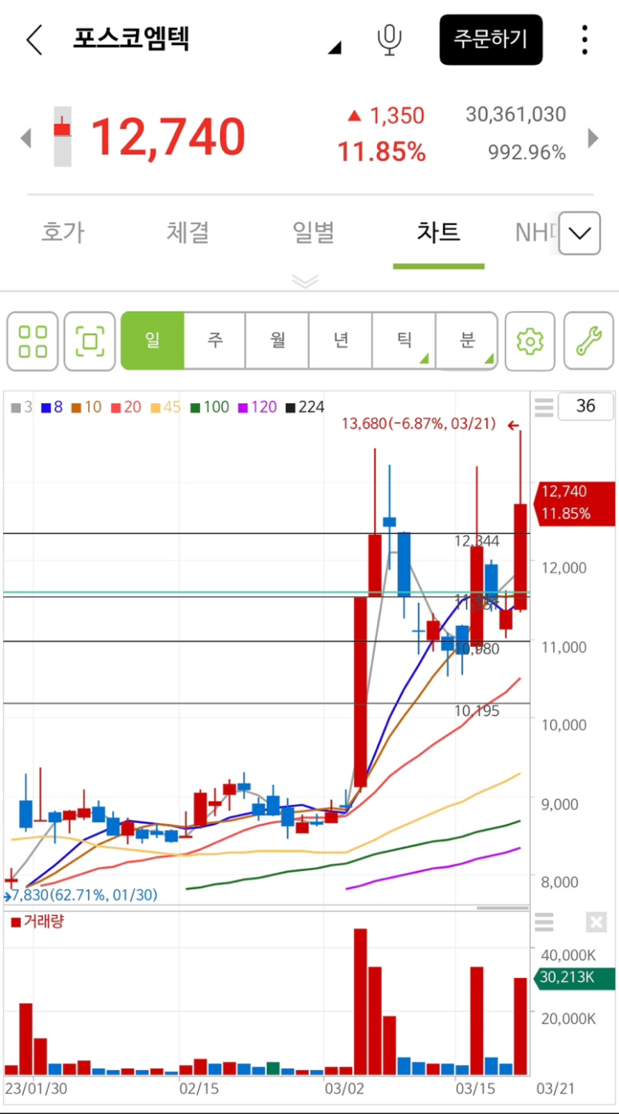Tap the change rate 11.85% in header
The height and width of the screenshot is (1114, 619).
381,152
